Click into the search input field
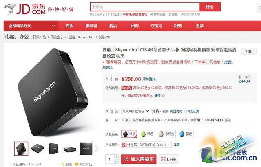261x167 pixels. tap(145, 7)
